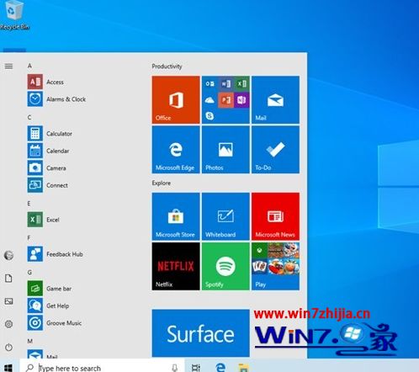The image size is (419, 372).
Task: Click the user account picture in Start
Action: 8,255
